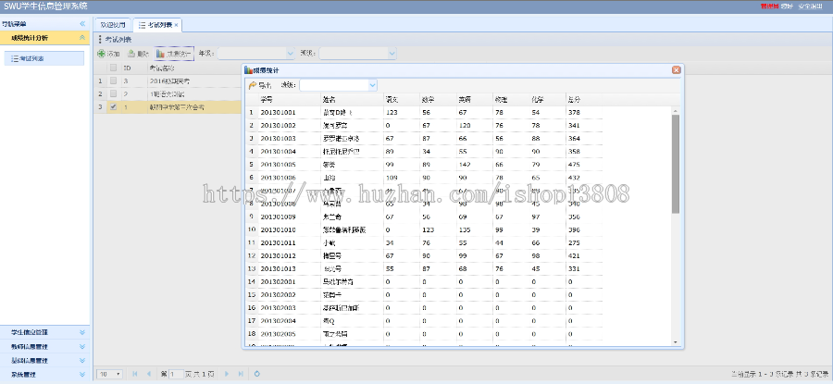Click total score cell 275
Viewport: 833px width, 384px height.
coord(574,242)
